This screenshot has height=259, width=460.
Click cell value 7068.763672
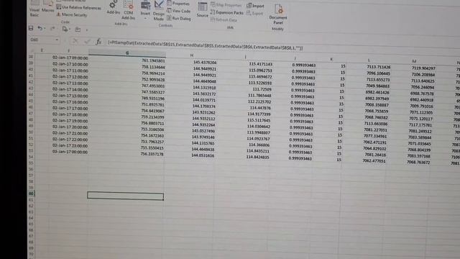pyautogui.click(x=418, y=162)
